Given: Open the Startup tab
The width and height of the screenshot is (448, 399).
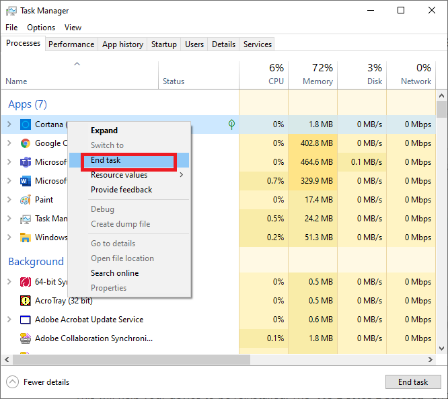Looking at the screenshot, I should point(164,44).
